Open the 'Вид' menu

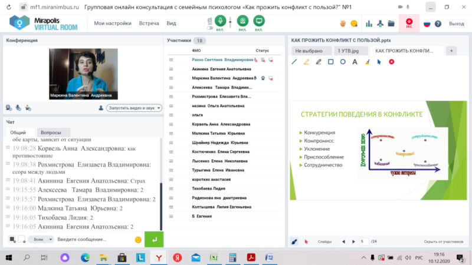[x=171, y=23]
